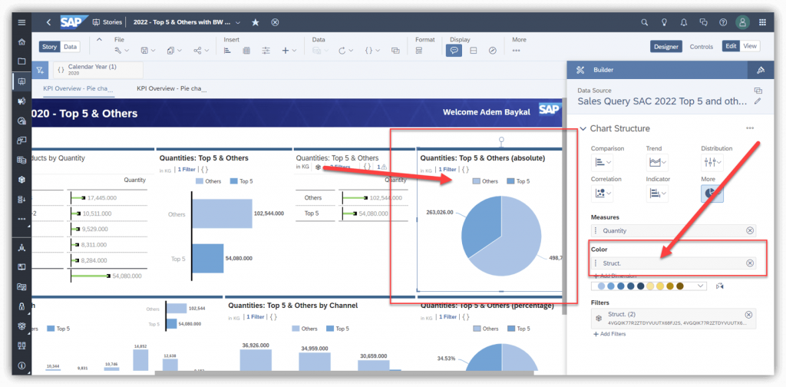Viewport: 786px width, 387px height.
Task: Open 1 Filter link on absolute pie chart
Action: pos(447,170)
